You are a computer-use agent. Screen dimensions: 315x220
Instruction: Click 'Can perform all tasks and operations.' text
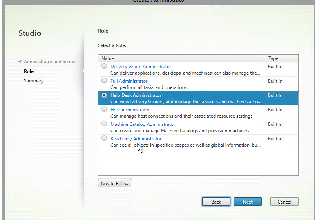[149, 87]
